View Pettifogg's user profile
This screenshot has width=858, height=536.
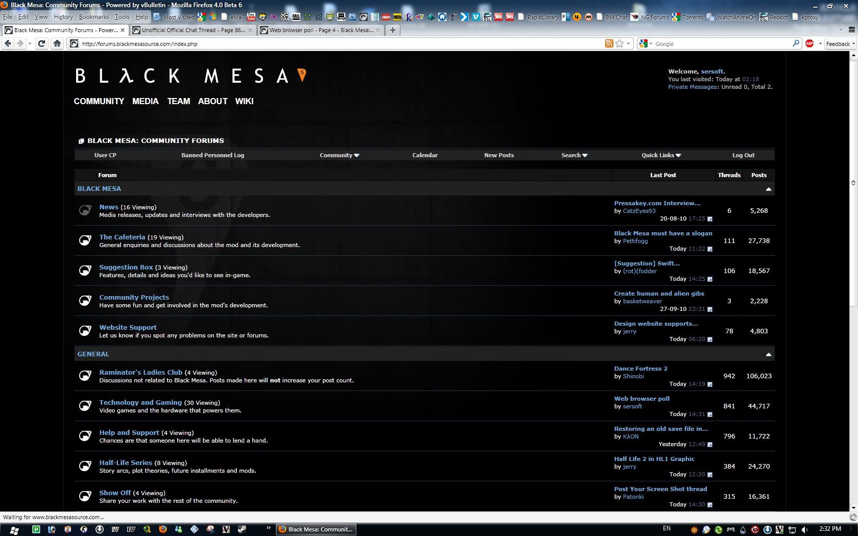635,241
